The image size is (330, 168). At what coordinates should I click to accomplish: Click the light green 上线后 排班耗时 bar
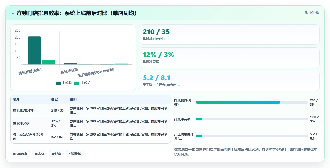pyautogui.click(x=49, y=62)
